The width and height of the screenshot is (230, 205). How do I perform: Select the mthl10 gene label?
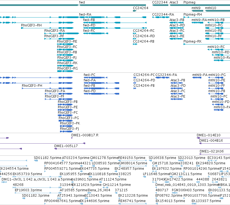[x=211, y=8]
